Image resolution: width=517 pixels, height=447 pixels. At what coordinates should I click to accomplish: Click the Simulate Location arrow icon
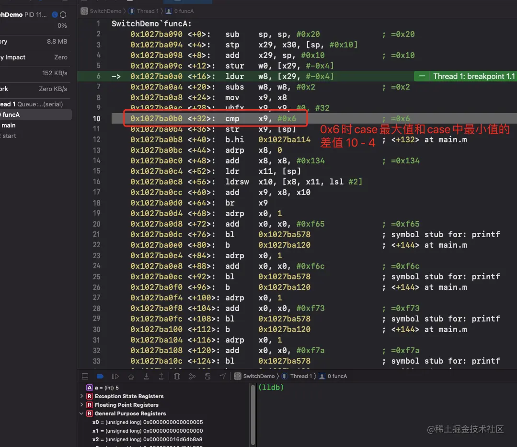tap(223, 377)
